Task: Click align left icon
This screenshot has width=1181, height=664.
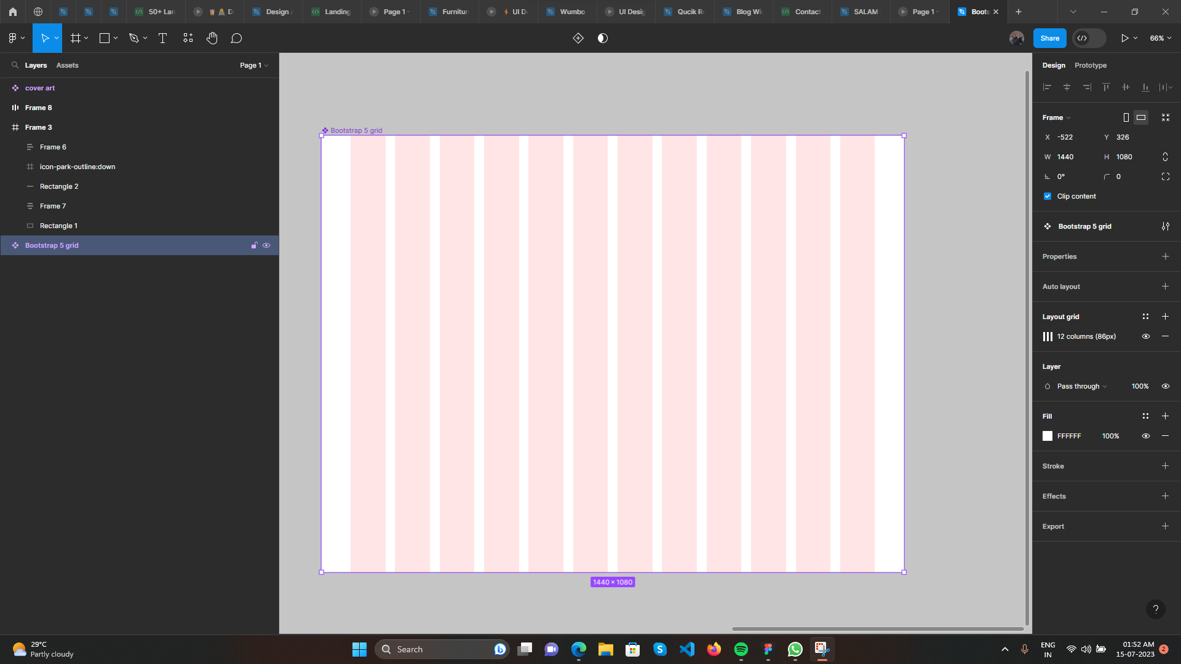Action: point(1047,87)
